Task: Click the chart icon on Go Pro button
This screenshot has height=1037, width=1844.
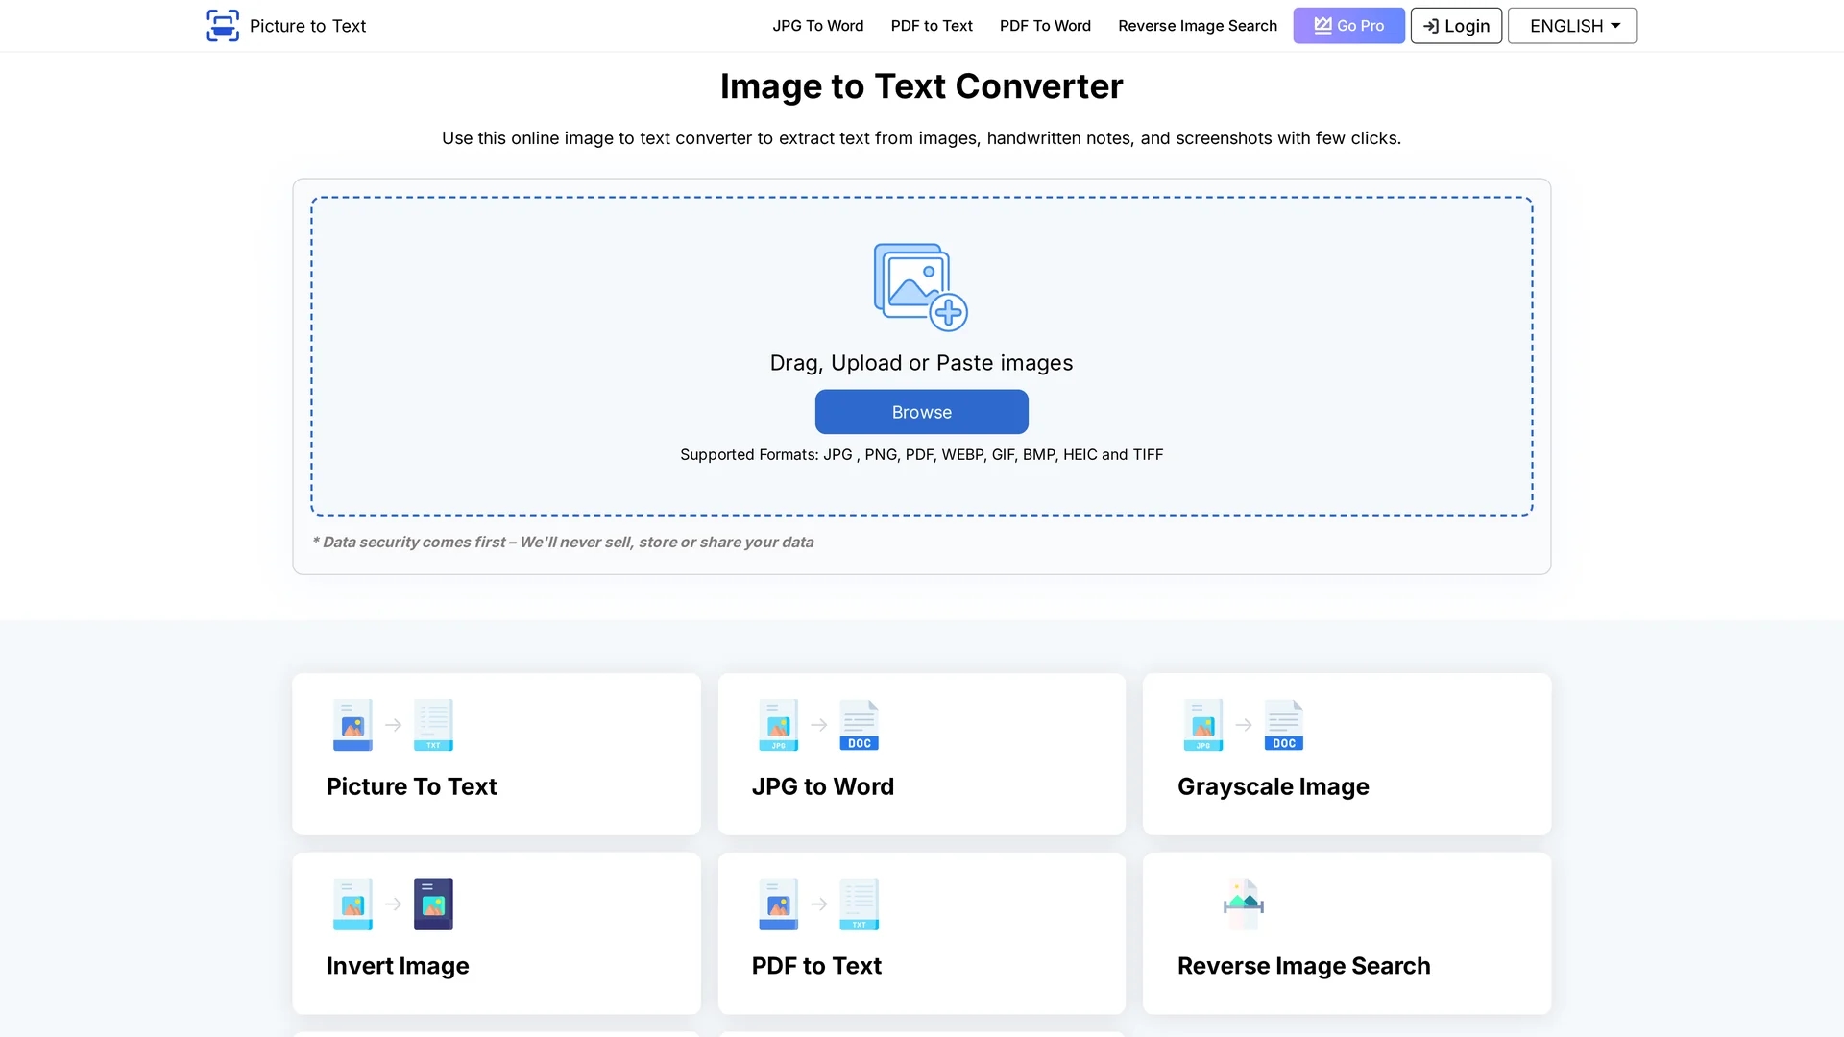Action: point(1322,26)
